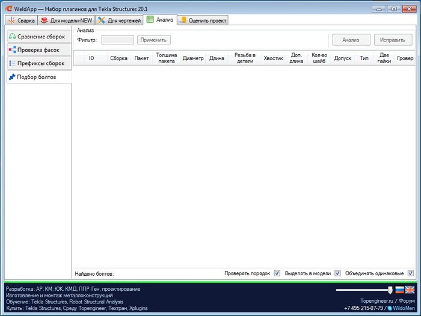Click 'Обучение: Tekla Structures' text line

(x=64, y=302)
